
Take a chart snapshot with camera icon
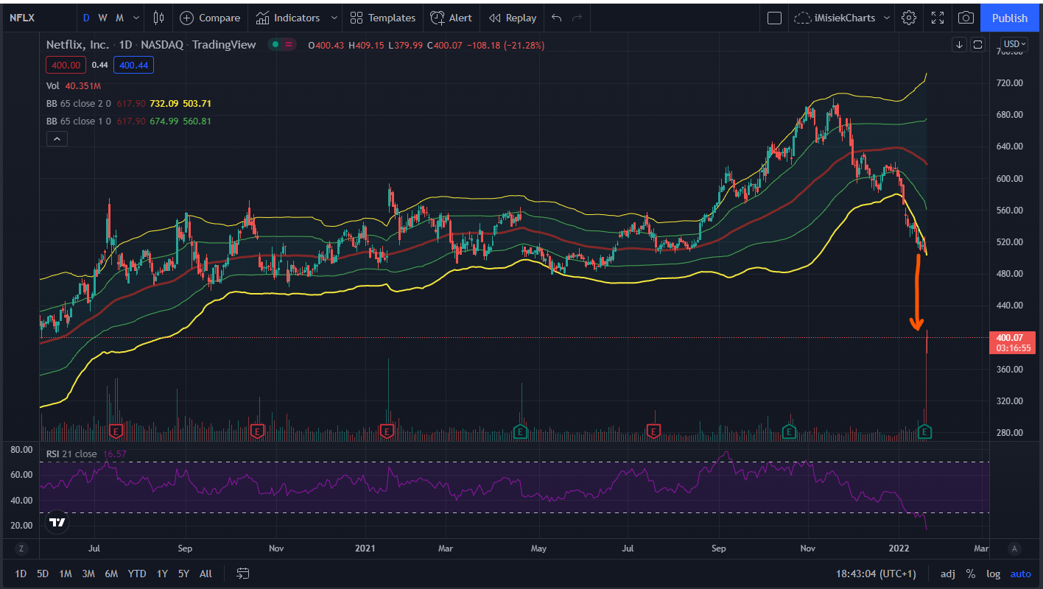pyautogui.click(x=966, y=18)
